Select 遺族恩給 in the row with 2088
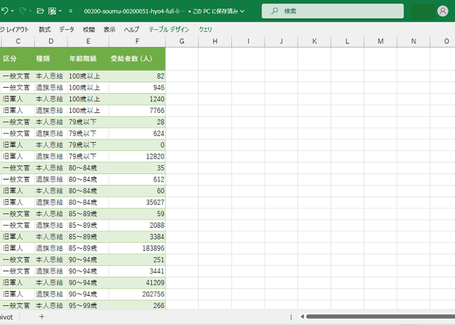The width and height of the screenshot is (455, 325). pyautogui.click(x=51, y=226)
